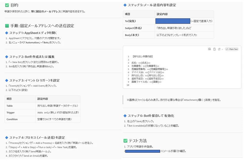Screen dimensions: 246x161
Task: Click the blue diamond beside ステップ 5 heading
Action: pos(125,5)
